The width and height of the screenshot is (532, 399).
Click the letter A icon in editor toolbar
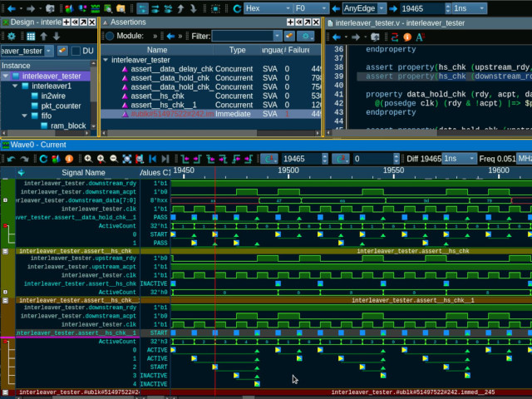[419, 37]
